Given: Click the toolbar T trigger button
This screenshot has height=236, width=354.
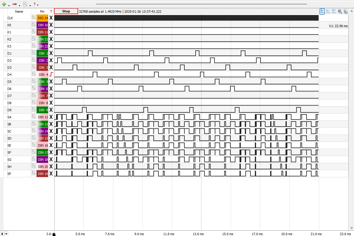Looking at the screenshot, I should point(35,4).
